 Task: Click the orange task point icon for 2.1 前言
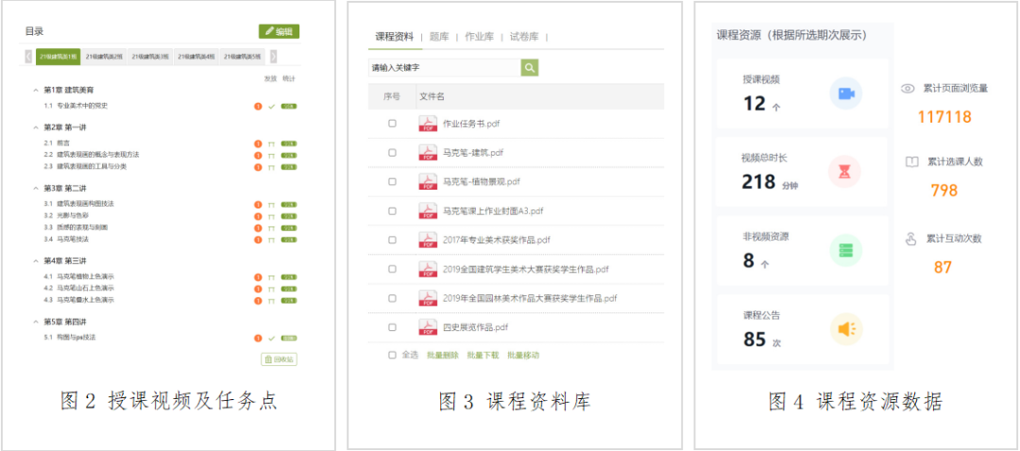point(258,143)
